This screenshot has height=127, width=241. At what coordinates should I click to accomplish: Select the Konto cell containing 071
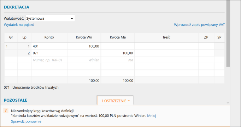(49, 53)
